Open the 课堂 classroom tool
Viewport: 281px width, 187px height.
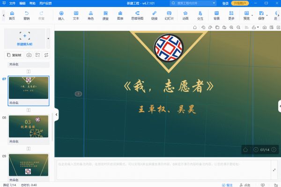tap(105, 15)
